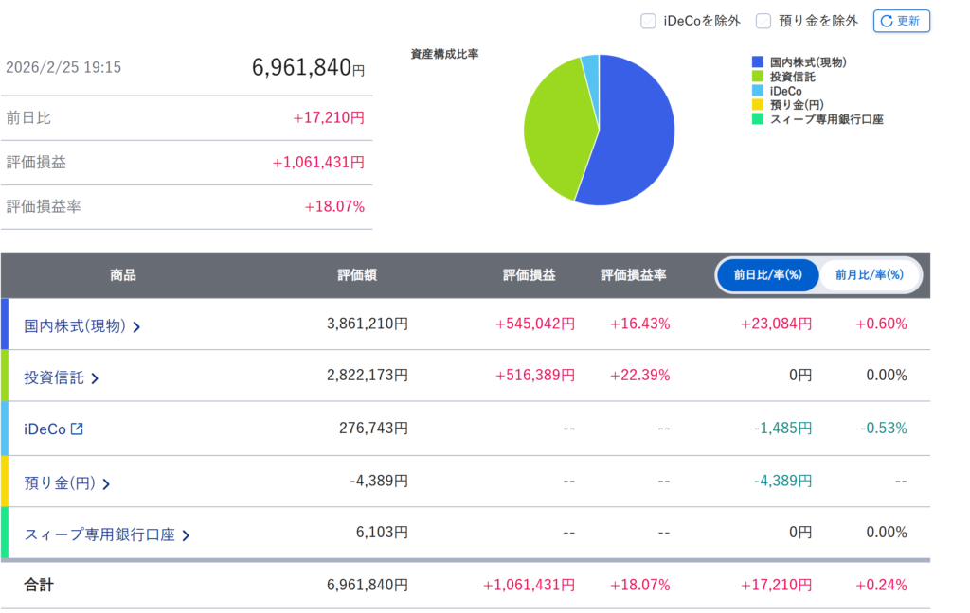Viewport: 970px width, 613px height.
Task: Expand chevron next to 投資信託
Action: 95,378
